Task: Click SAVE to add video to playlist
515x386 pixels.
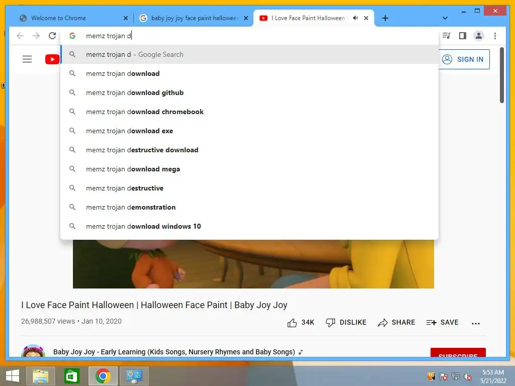Action: pyautogui.click(x=442, y=323)
